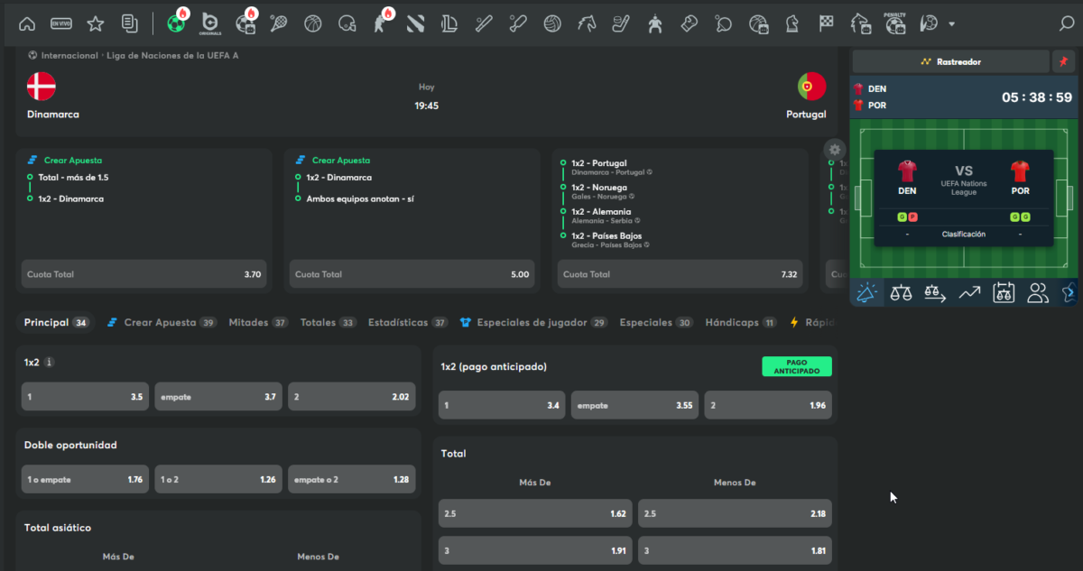Select the basketball sport icon
1083x571 pixels.
[x=312, y=23]
